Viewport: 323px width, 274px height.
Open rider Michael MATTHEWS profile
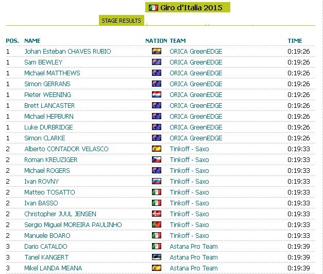(x=52, y=73)
